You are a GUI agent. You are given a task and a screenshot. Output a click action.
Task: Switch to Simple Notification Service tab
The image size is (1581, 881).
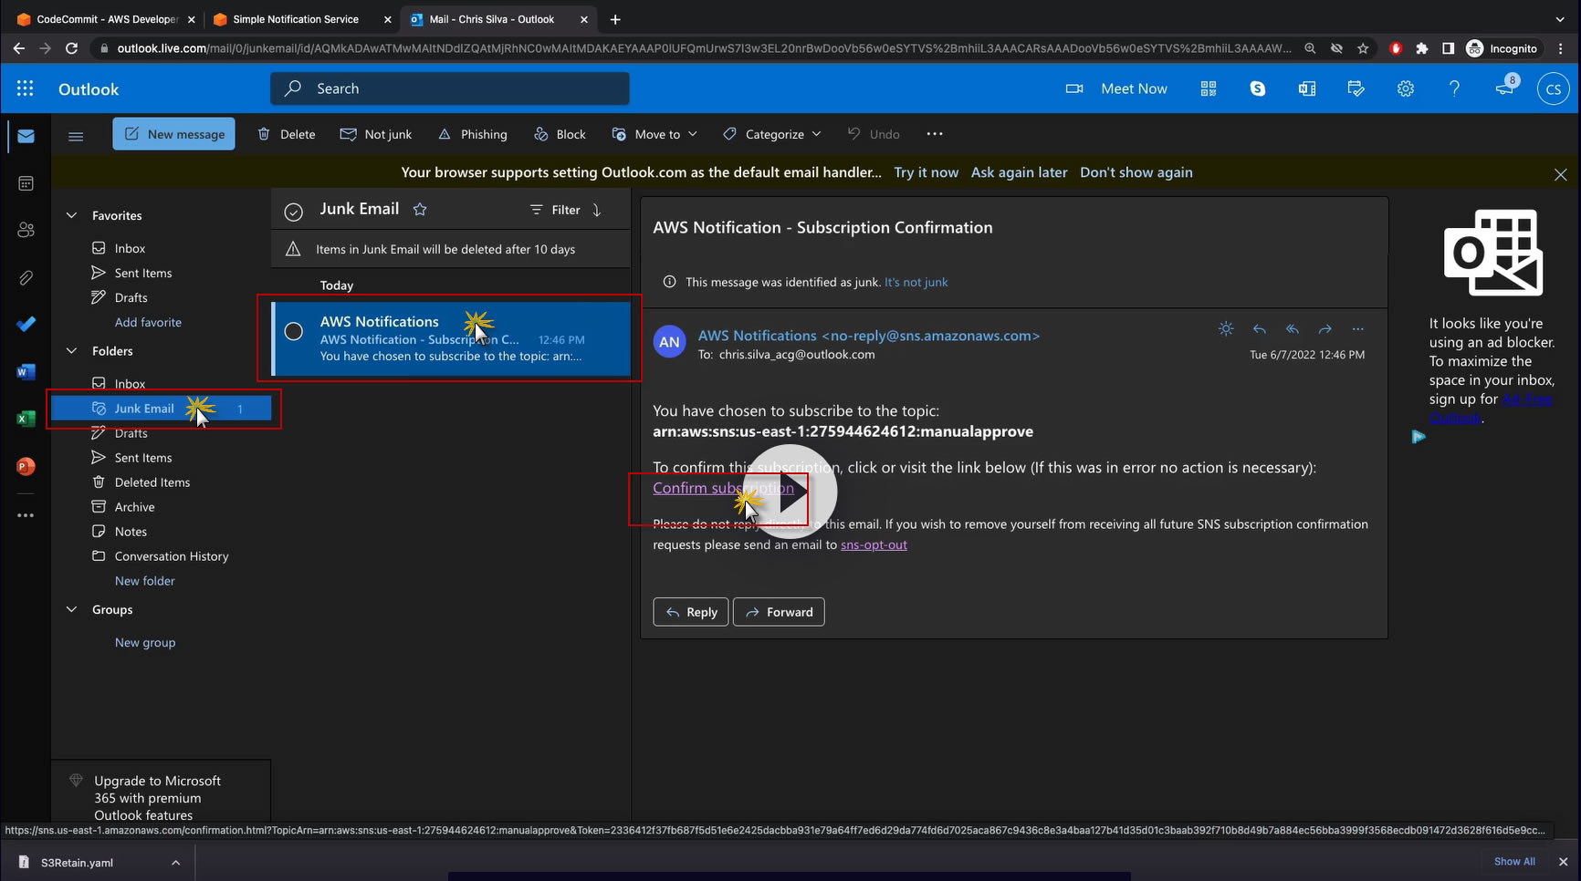[303, 19]
